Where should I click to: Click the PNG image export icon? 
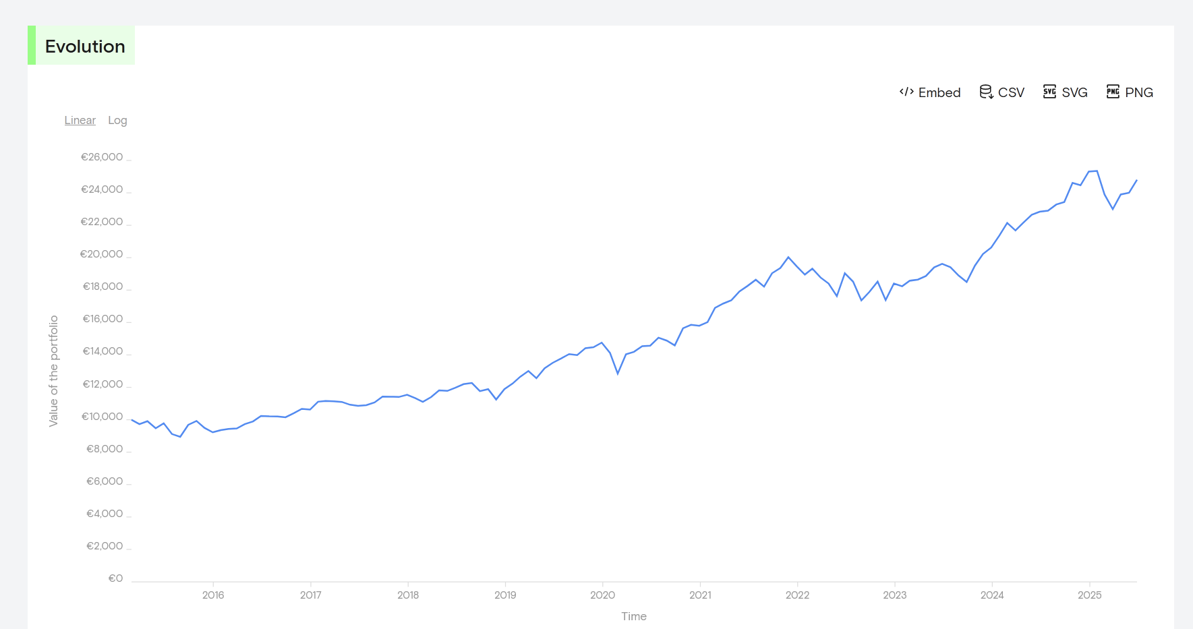[1113, 92]
